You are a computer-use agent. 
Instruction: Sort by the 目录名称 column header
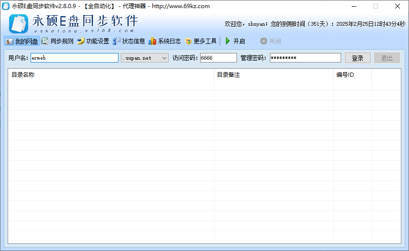coord(111,75)
